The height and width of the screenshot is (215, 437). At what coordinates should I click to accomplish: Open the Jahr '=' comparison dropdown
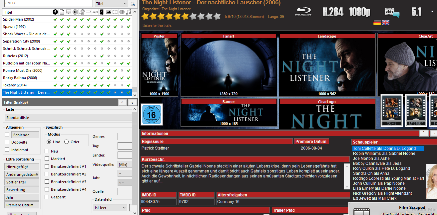tap(125, 173)
